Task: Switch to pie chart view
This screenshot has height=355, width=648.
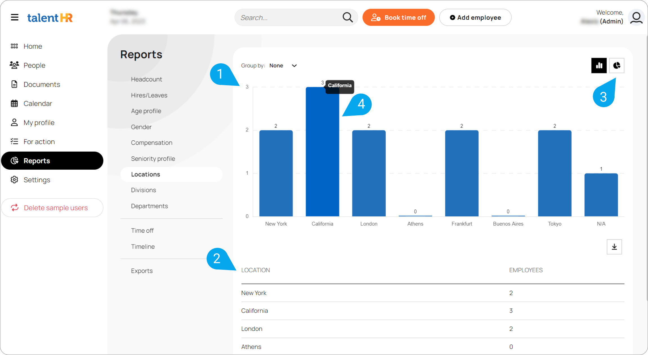Action: pos(617,66)
